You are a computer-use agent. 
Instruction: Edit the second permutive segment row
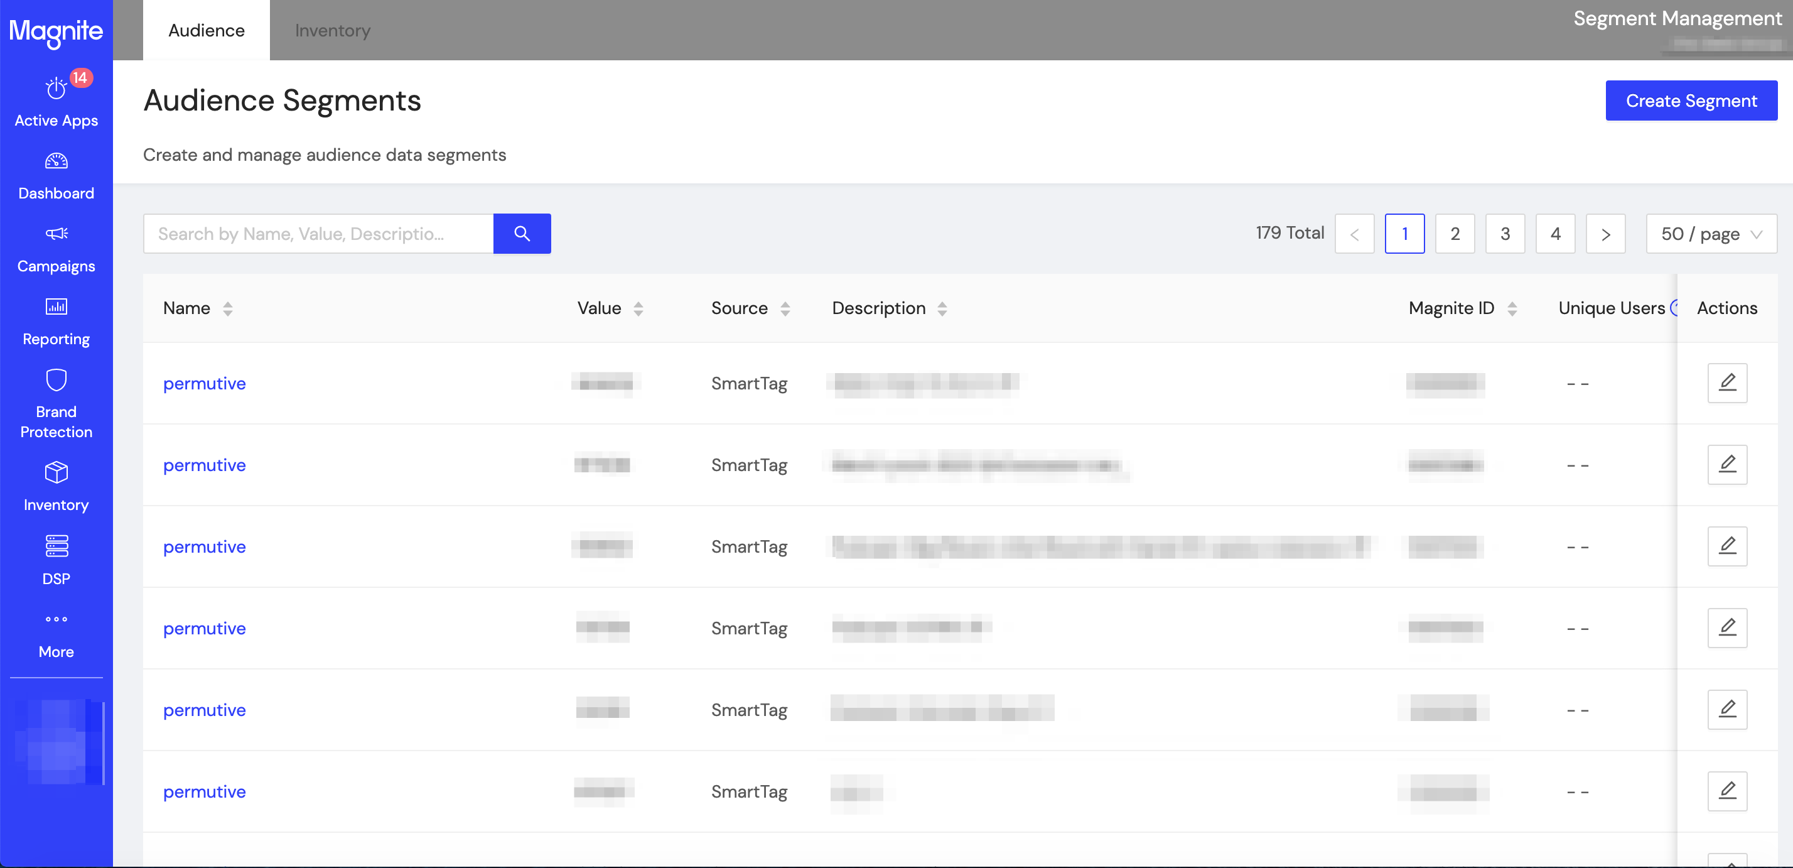pos(1727,465)
